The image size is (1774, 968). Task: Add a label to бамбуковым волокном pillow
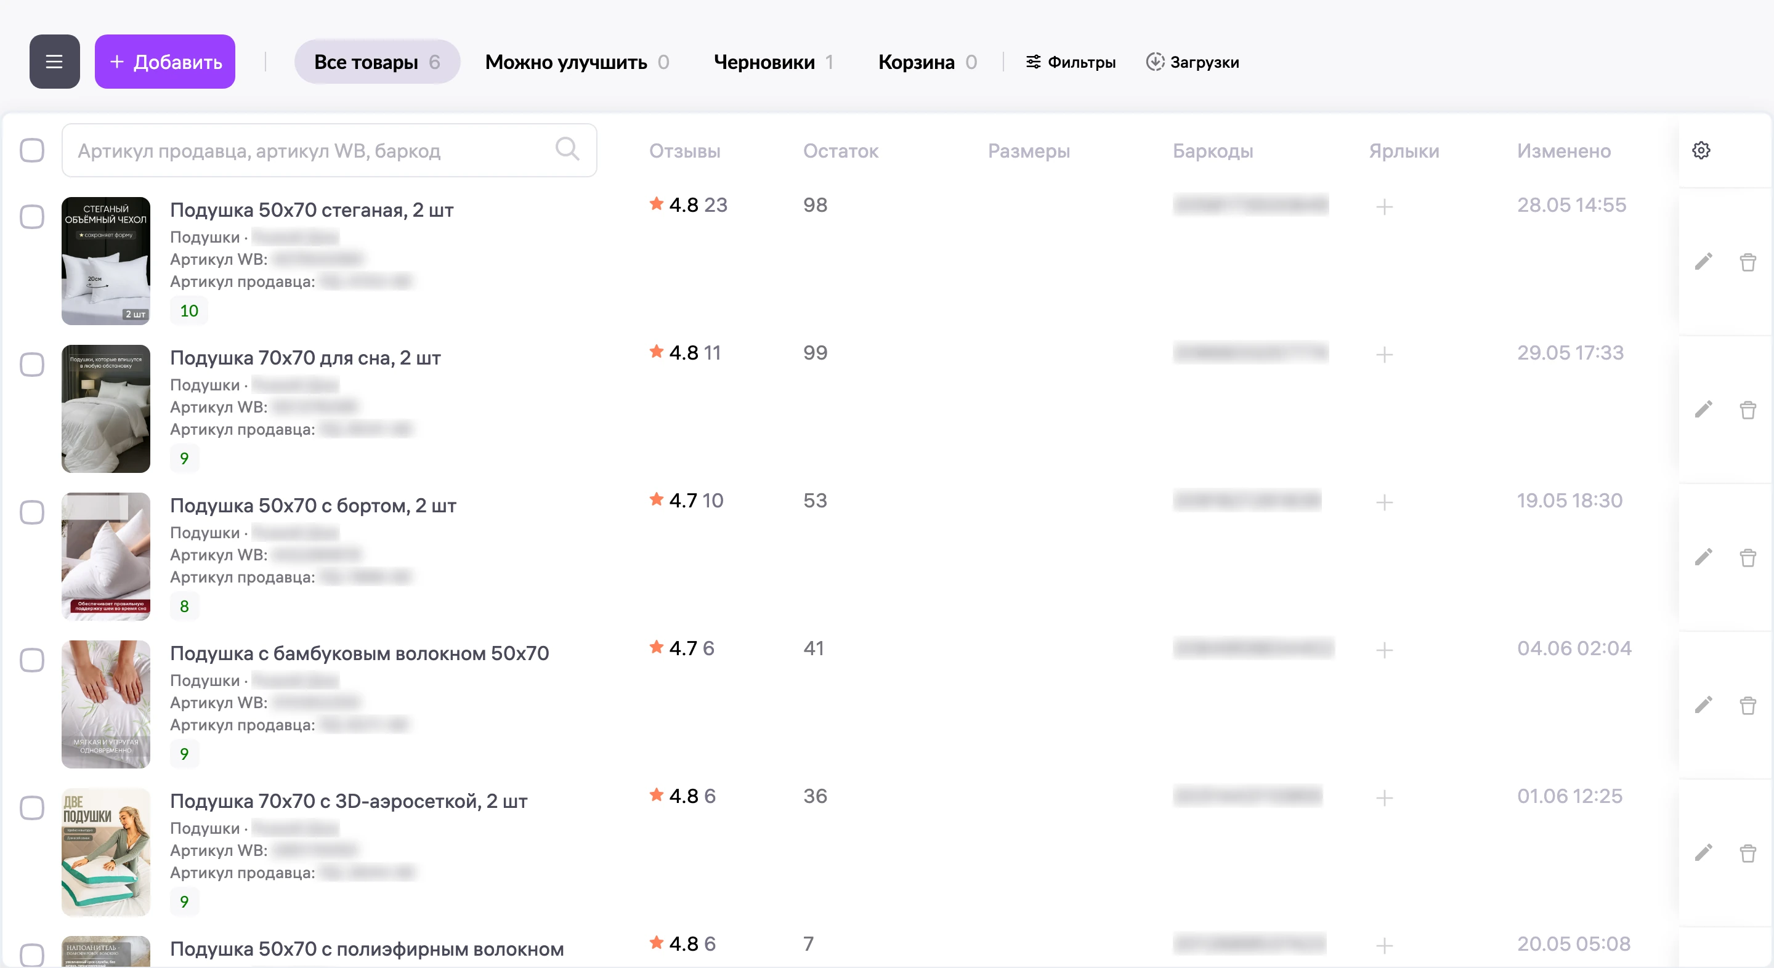coord(1384,650)
